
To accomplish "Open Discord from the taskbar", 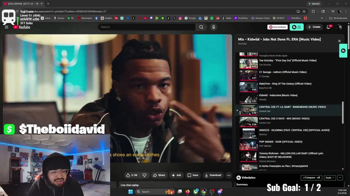I will [220, 192].
